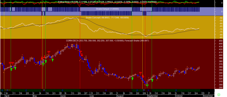Click the green buy arrow near August 15
Screen dimensions: 227x97
pos(133,78)
